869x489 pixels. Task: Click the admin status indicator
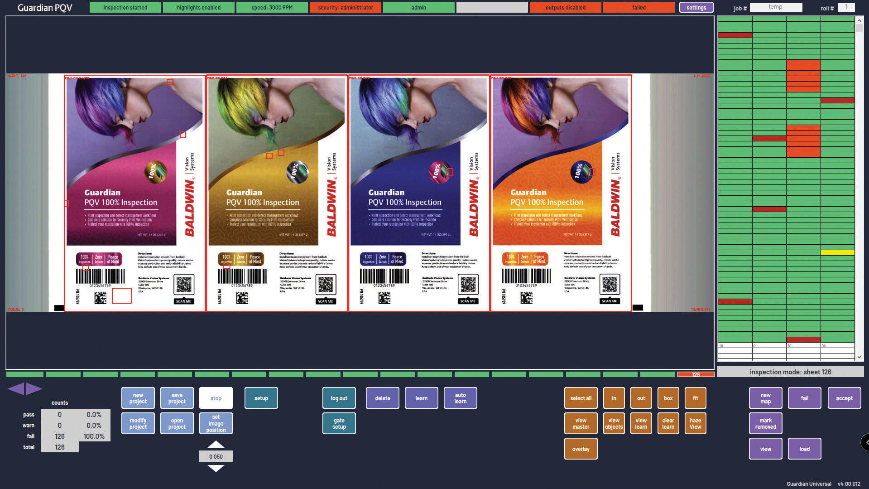[419, 7]
